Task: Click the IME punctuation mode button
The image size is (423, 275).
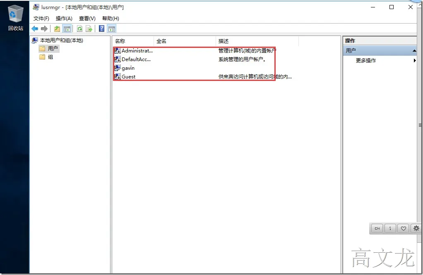Action: tap(390, 228)
